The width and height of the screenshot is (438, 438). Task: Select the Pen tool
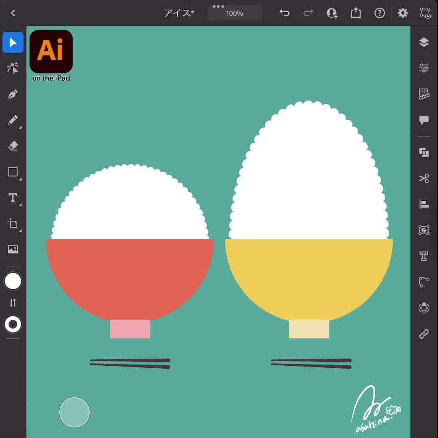pos(13,94)
